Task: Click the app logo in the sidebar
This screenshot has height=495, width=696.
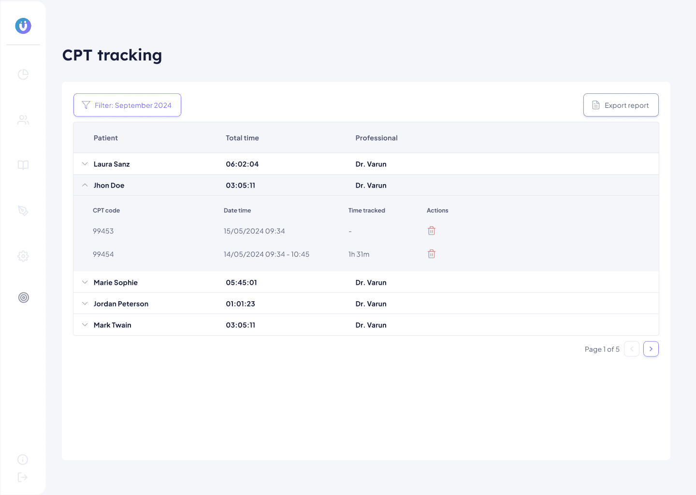Action: pos(23,26)
